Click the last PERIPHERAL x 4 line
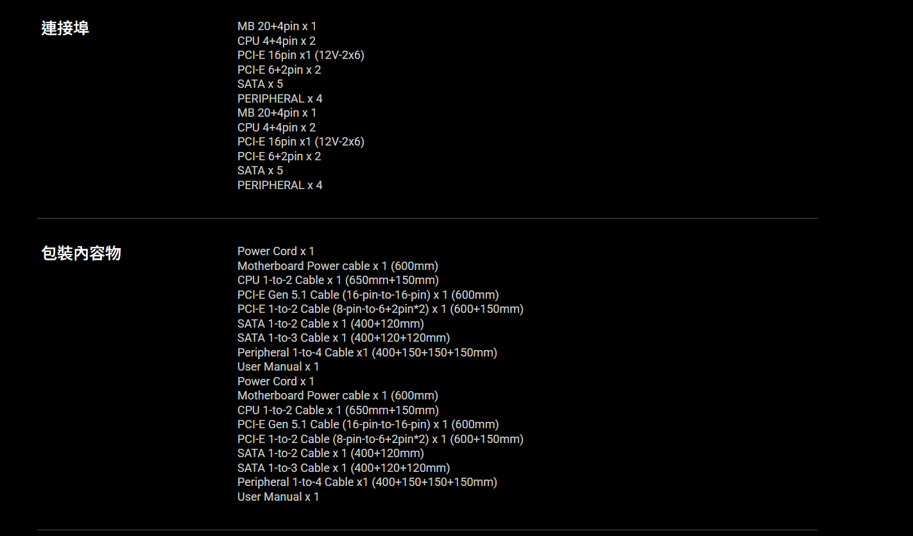This screenshot has height=536, width=913. (280, 185)
